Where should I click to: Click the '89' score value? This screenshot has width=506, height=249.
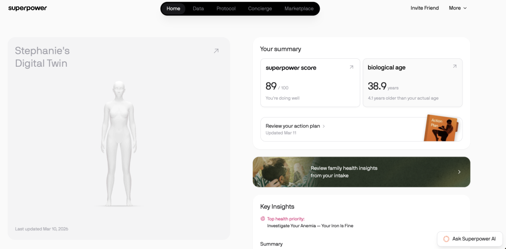tap(271, 86)
